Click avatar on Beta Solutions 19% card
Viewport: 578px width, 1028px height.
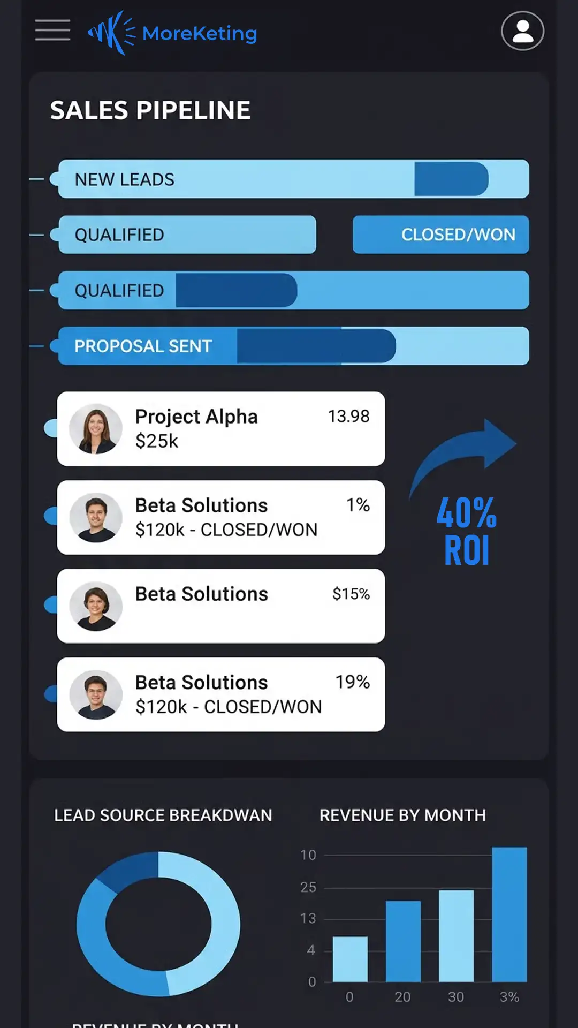96,694
